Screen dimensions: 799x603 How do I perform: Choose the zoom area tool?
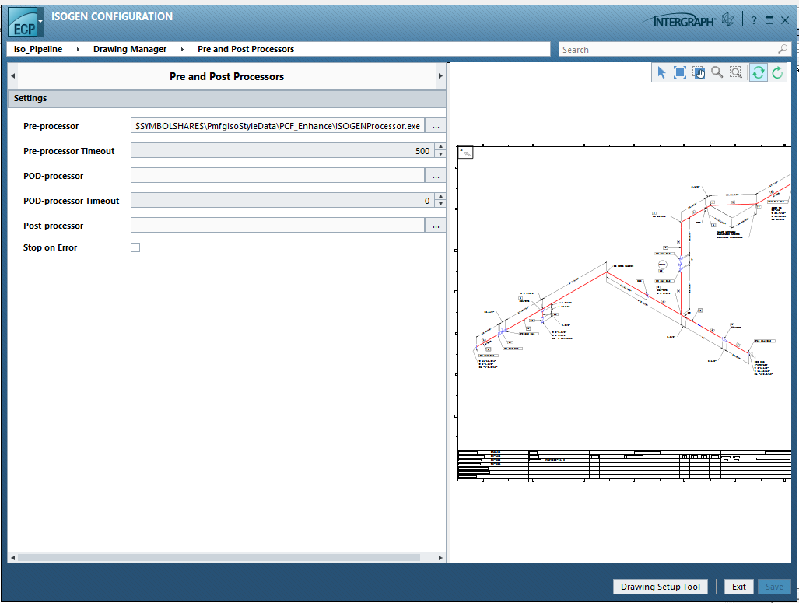pos(736,73)
